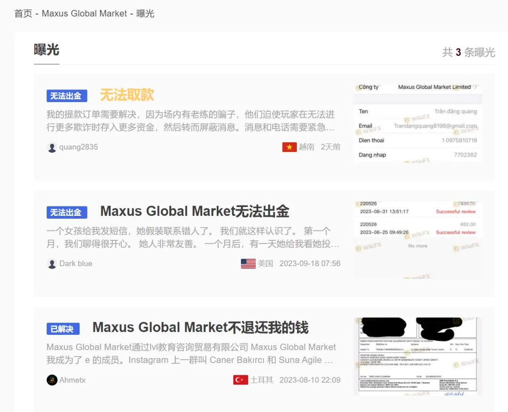Click the 共 3 条曝光 count text
Image resolution: width=508 pixels, height=412 pixels.
click(x=468, y=52)
